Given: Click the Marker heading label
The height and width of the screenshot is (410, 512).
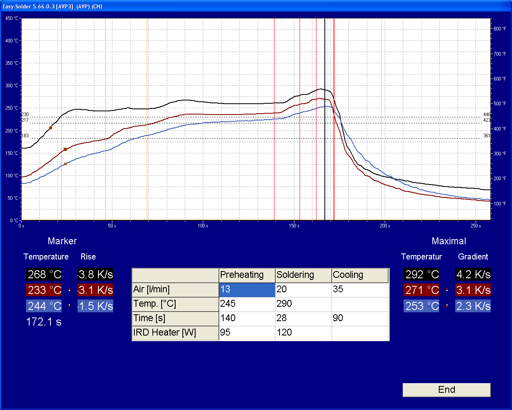Looking at the screenshot, I should [62, 241].
